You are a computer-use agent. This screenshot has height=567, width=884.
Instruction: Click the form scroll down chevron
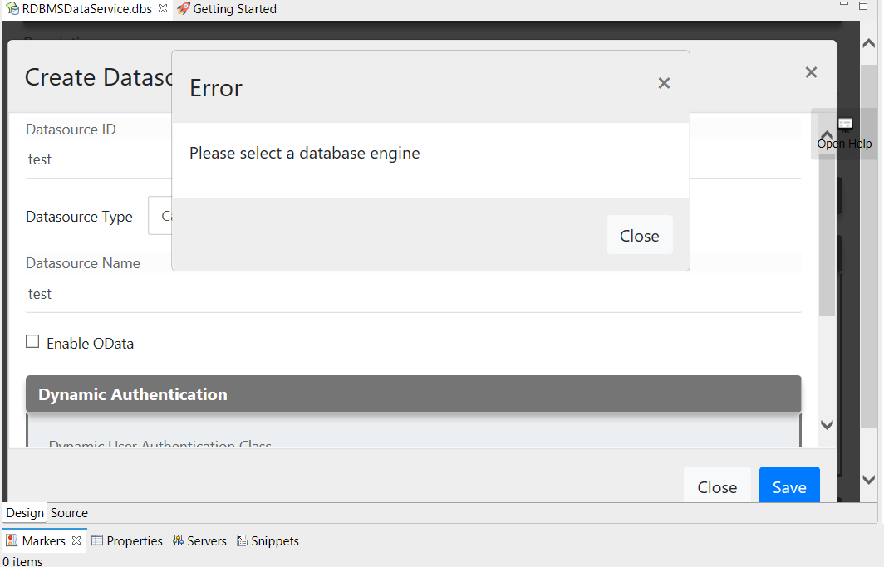tap(827, 425)
